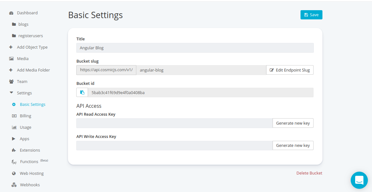Click the Extensions puzzle icon

14,150
